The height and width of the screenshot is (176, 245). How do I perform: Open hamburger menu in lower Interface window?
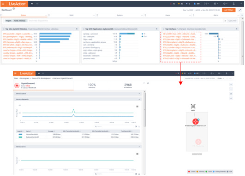[x=15, y=73]
